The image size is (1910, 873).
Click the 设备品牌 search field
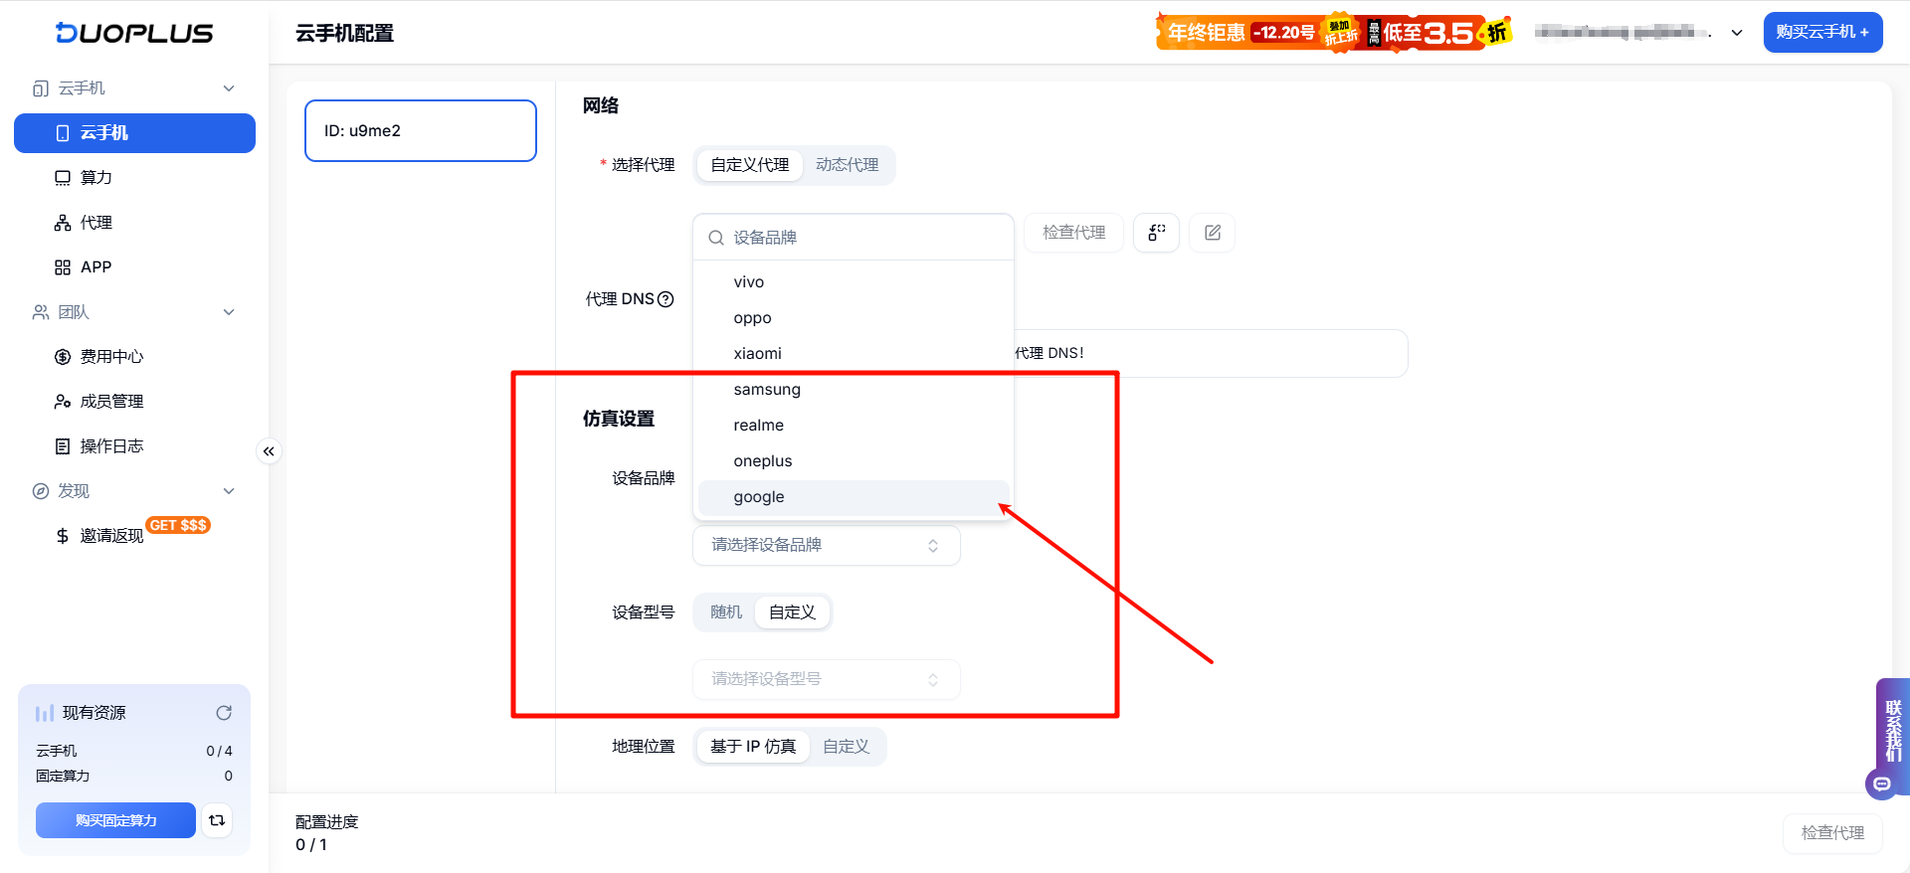(854, 238)
